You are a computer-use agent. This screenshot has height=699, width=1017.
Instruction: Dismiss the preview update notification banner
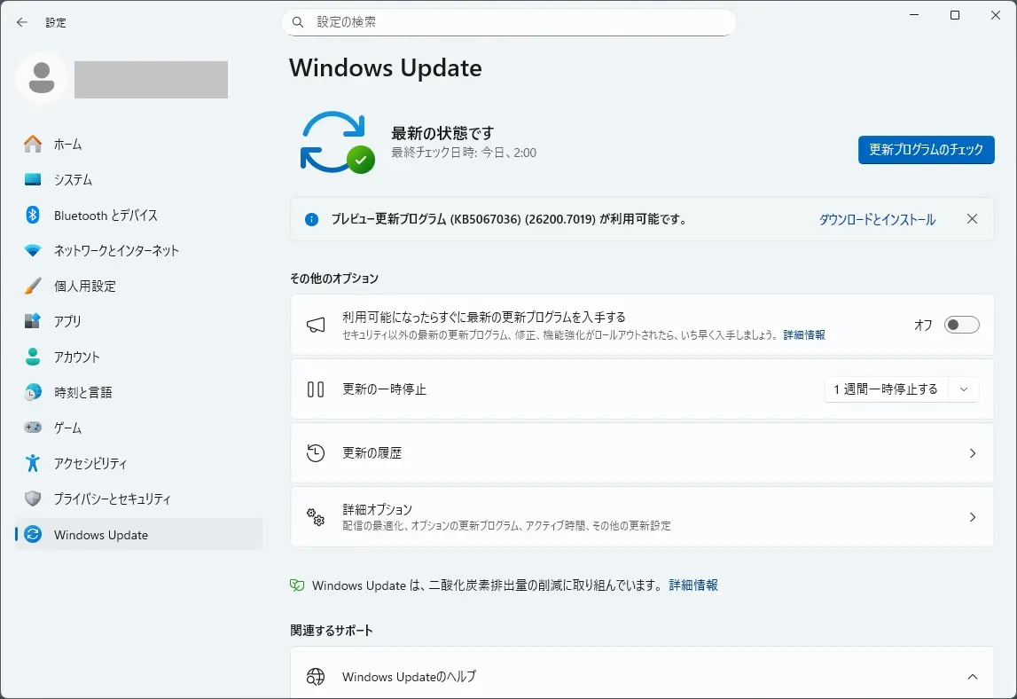(972, 219)
